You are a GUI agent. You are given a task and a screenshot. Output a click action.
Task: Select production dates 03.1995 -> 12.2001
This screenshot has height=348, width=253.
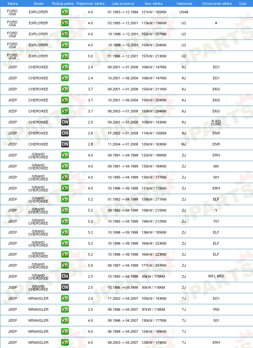point(123,23)
